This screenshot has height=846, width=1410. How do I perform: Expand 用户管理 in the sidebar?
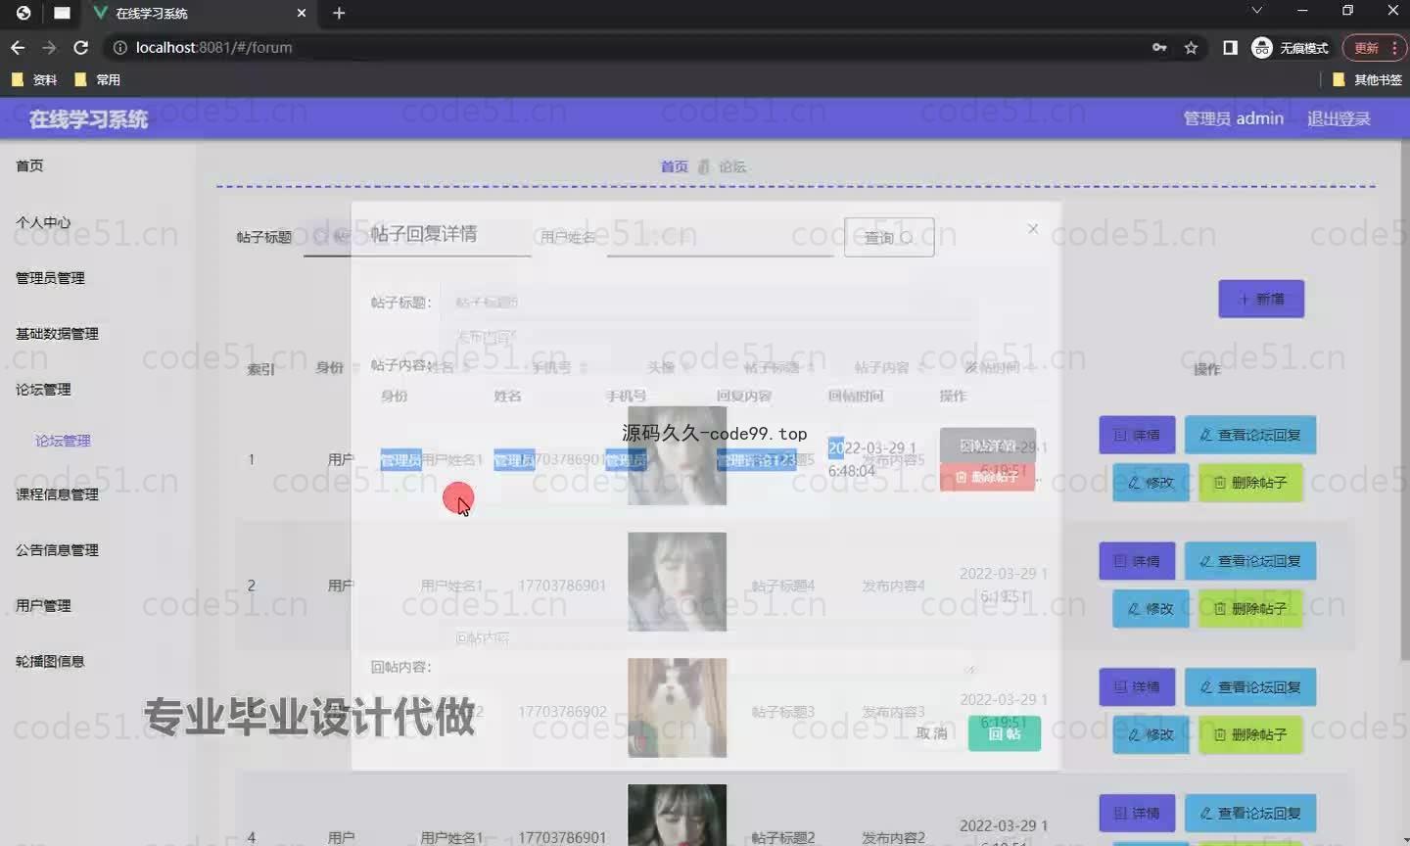pos(43,606)
